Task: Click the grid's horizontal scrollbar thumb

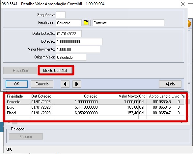Action: point(14,122)
